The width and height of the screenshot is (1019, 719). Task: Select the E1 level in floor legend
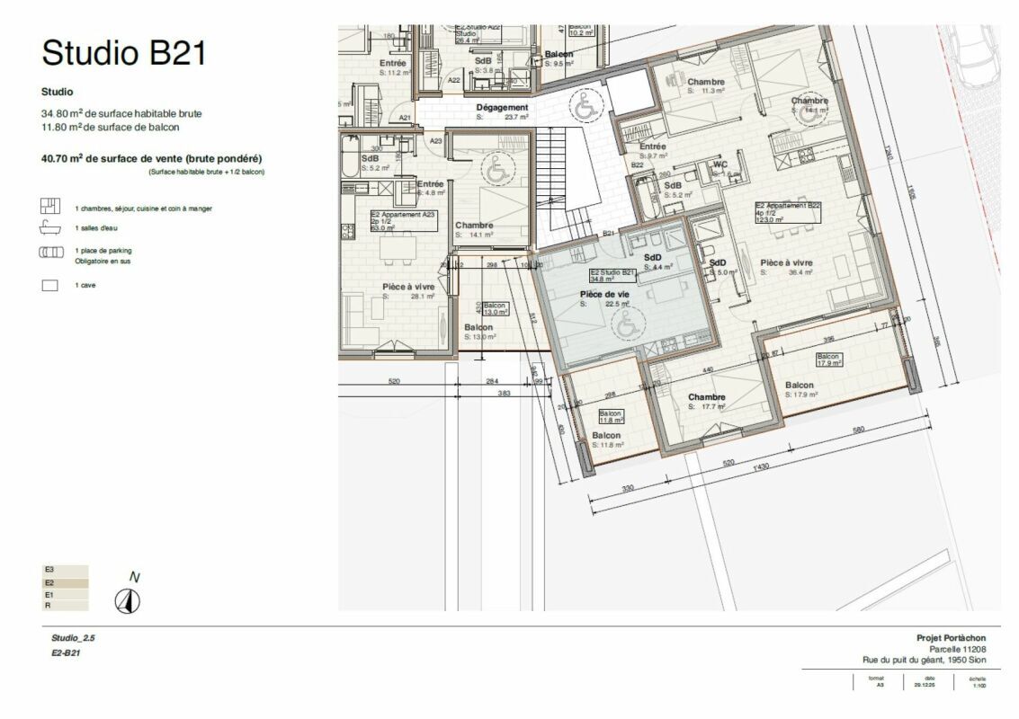66,594
